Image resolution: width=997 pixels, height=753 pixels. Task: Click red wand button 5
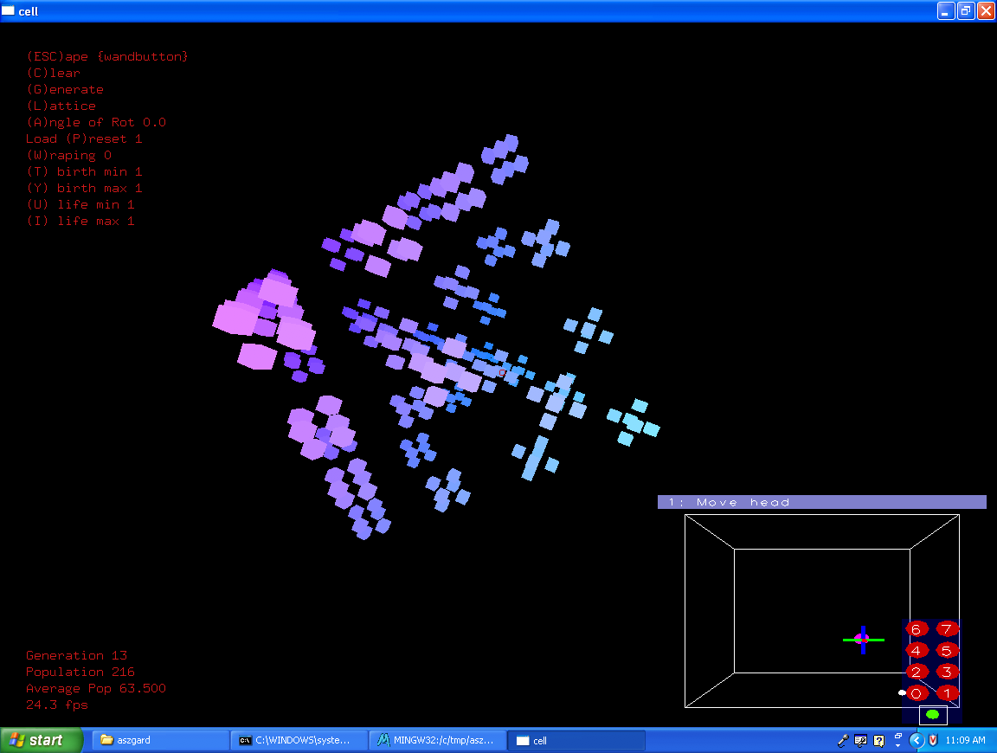(947, 650)
